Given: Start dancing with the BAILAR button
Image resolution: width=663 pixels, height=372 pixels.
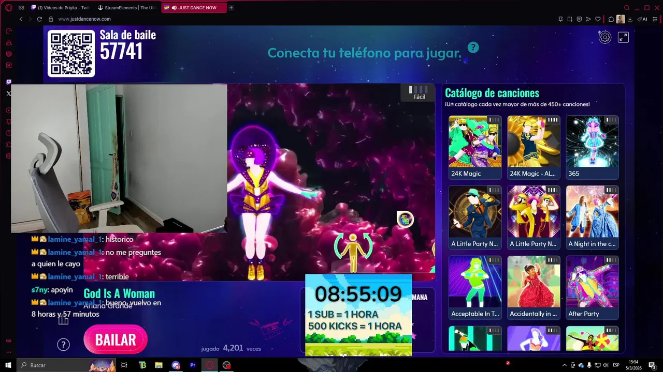Looking at the screenshot, I should [116, 339].
